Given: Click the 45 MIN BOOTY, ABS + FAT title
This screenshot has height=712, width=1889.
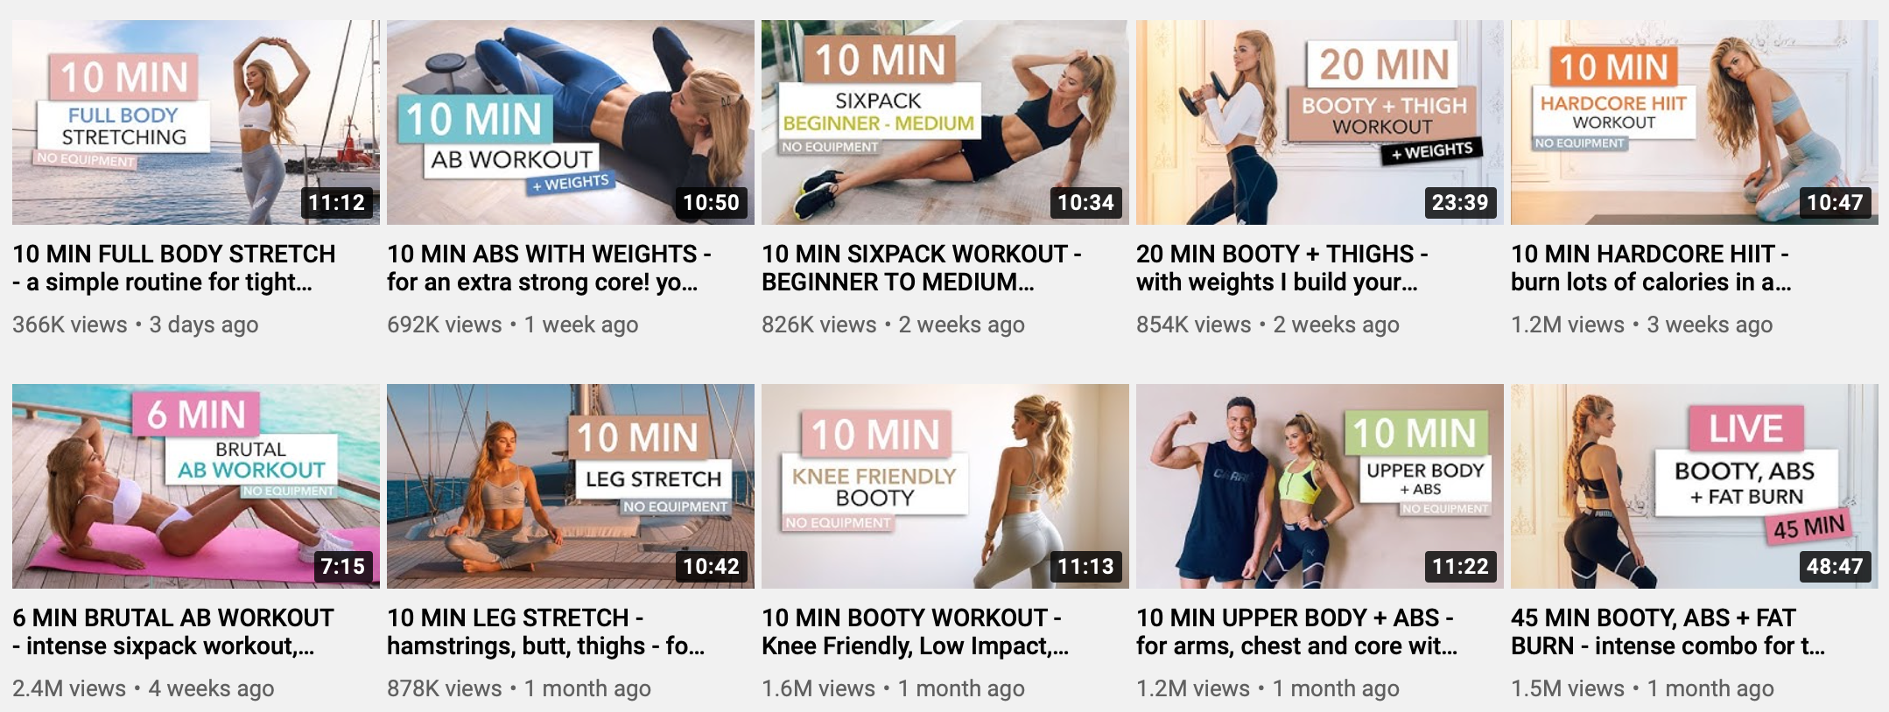Looking at the screenshot, I should (1668, 632).
